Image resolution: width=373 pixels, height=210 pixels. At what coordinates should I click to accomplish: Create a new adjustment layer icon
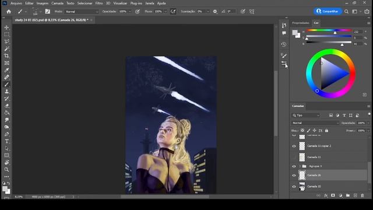pyautogui.click(x=340, y=195)
